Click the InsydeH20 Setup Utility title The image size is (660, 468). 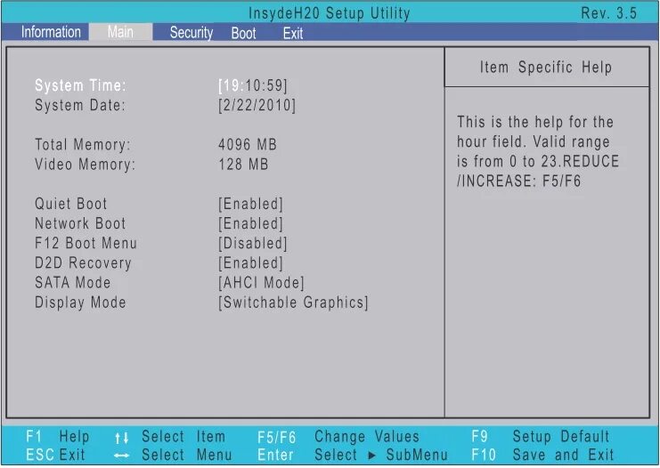point(330,13)
